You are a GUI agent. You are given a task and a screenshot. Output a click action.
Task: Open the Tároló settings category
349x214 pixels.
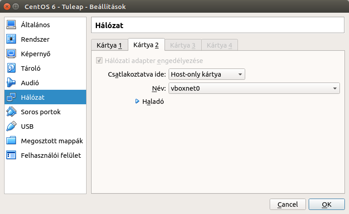tap(45, 68)
